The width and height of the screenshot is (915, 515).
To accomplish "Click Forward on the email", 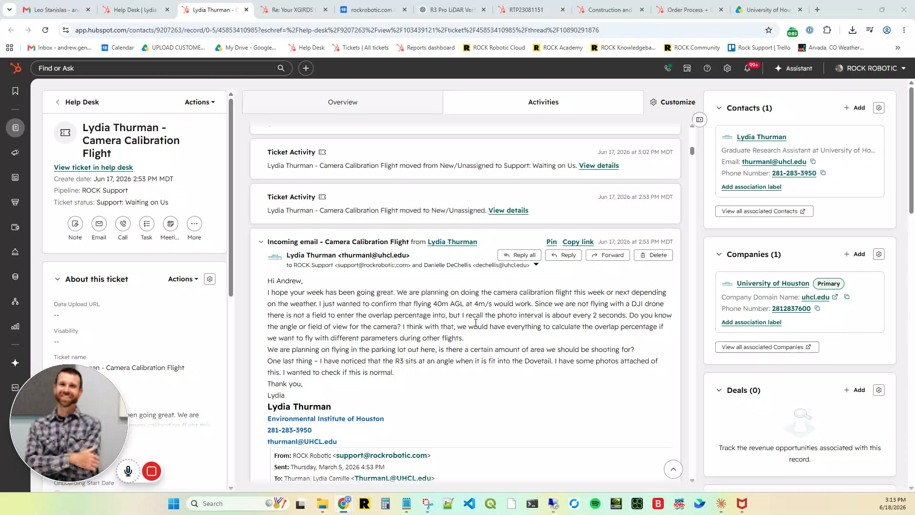I will [608, 255].
